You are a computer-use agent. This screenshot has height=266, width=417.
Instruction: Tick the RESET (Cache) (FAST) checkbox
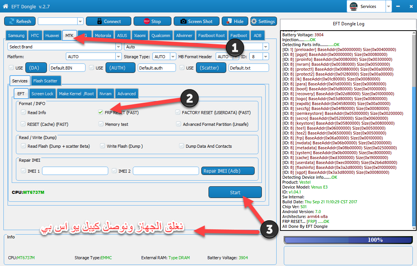[x=23, y=124]
